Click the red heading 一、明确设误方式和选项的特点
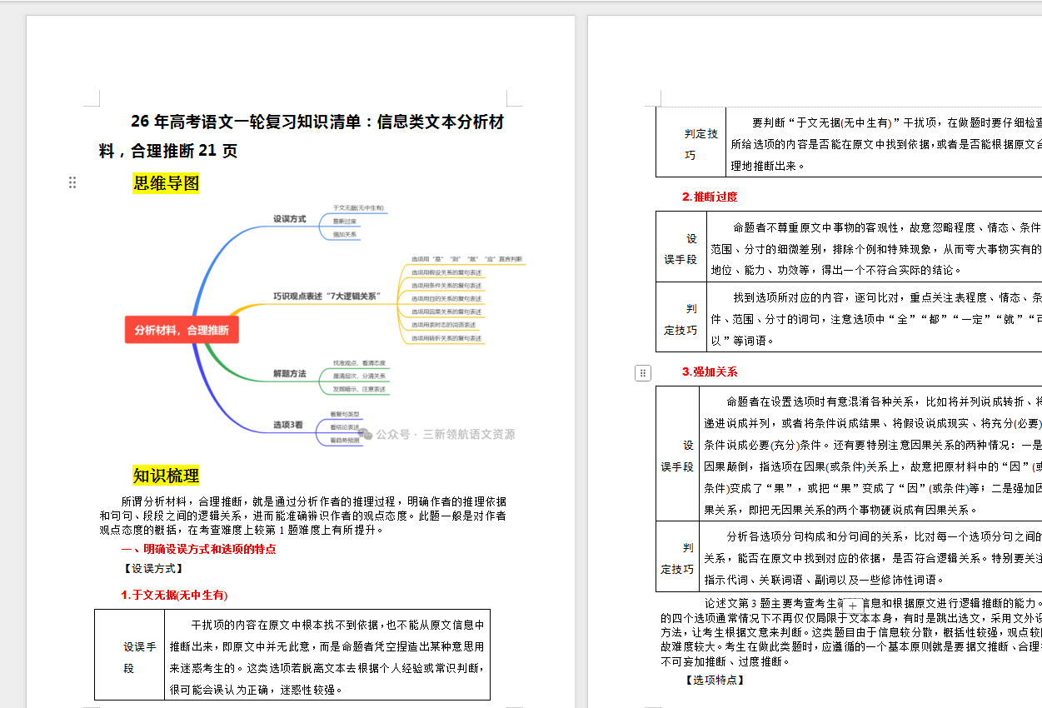1042x708 pixels. [x=199, y=550]
